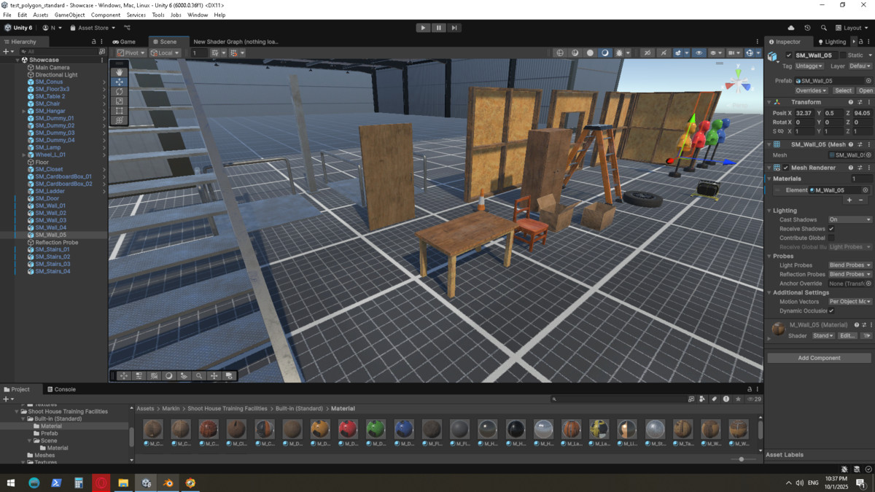Click the Add Component button
Viewport: 875px width, 492px height.
click(819, 358)
